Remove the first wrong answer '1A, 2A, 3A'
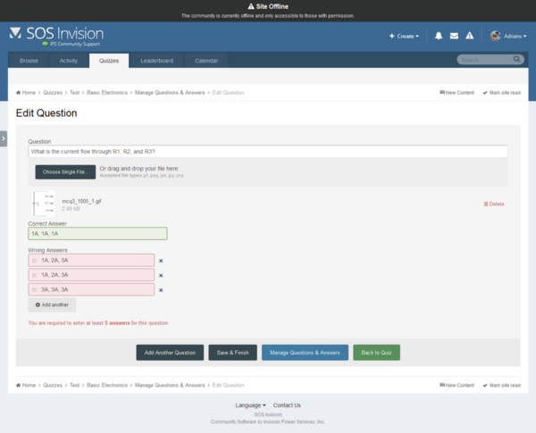The width and height of the screenshot is (536, 433). (161, 261)
